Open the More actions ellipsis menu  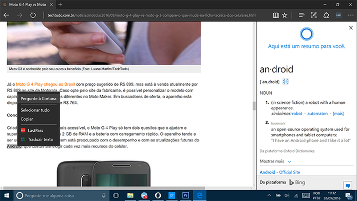coord(351,15)
